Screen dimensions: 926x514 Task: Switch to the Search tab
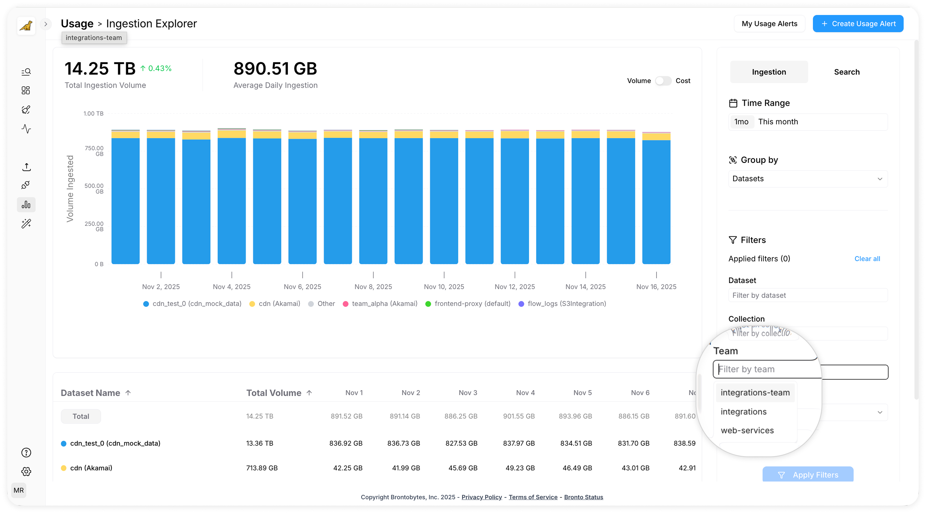click(847, 72)
